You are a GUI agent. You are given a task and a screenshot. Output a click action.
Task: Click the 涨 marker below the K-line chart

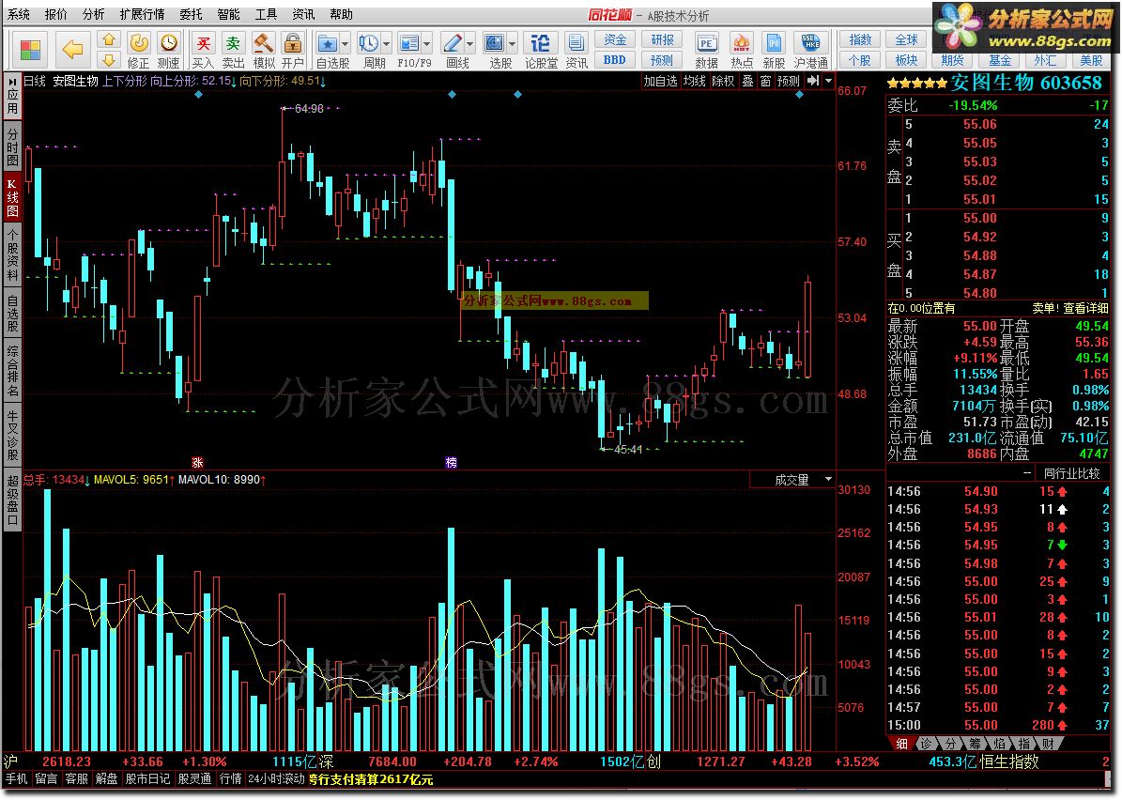[x=197, y=463]
